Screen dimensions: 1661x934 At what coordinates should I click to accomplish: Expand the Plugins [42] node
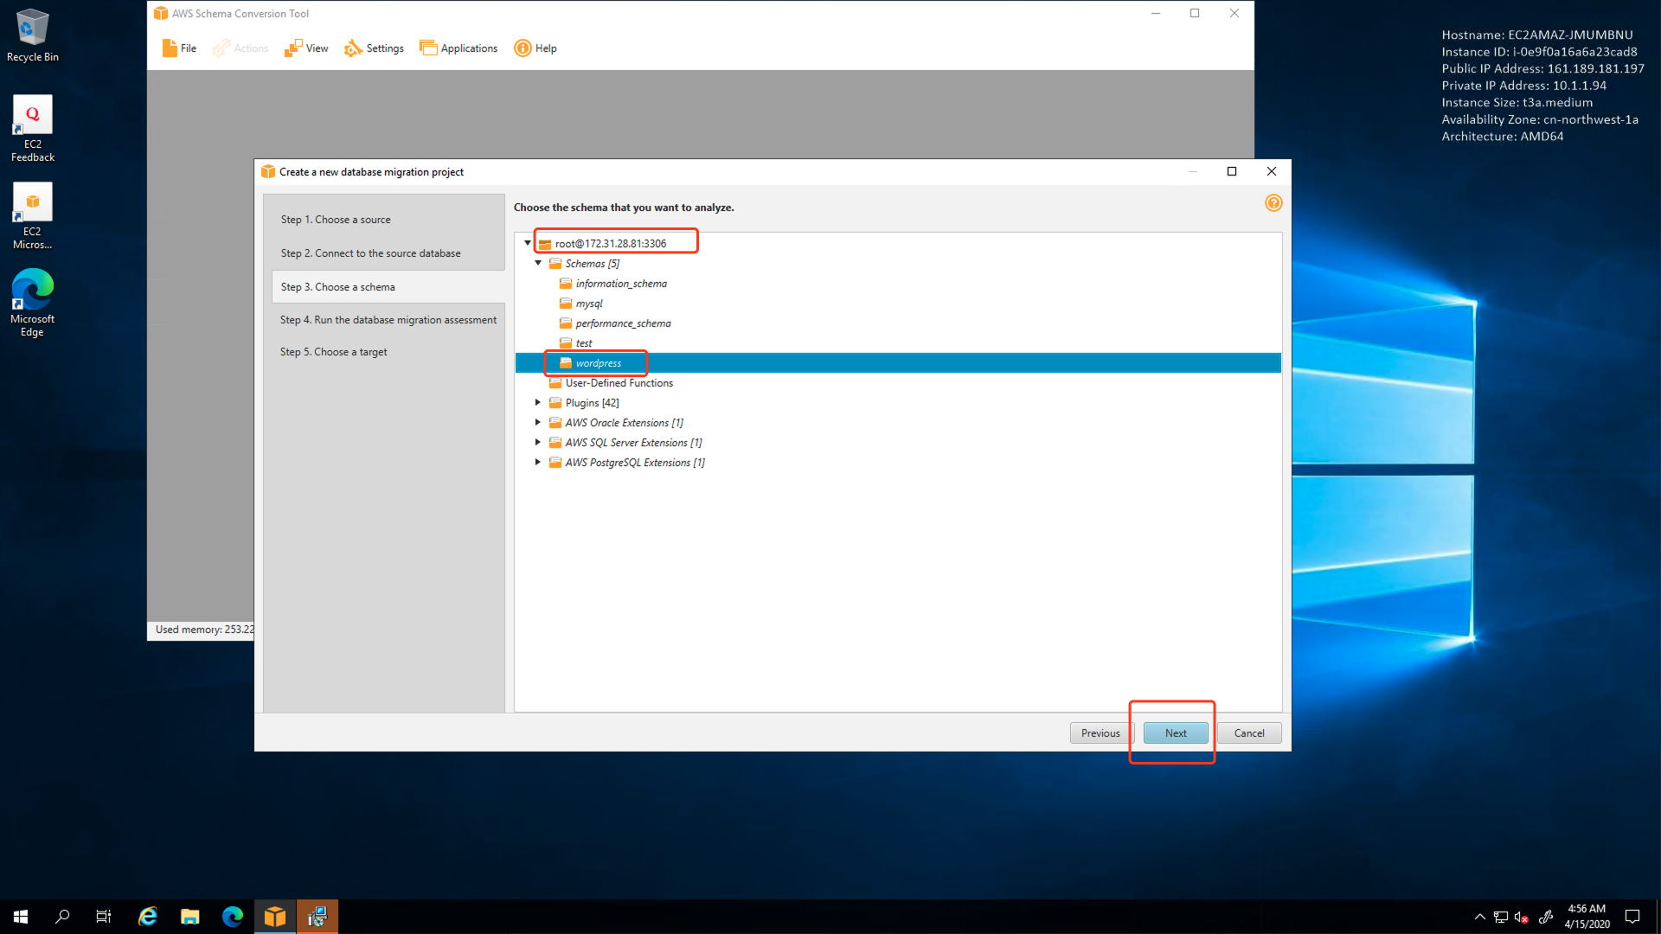[x=538, y=402]
